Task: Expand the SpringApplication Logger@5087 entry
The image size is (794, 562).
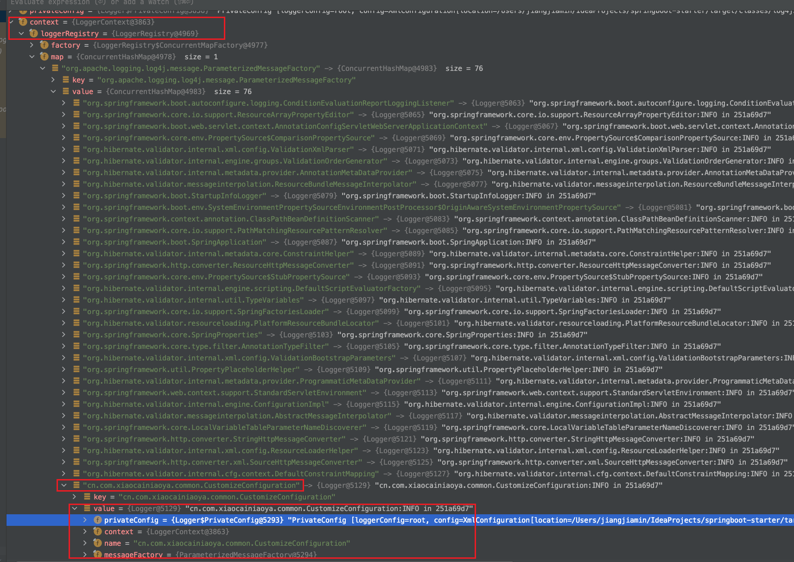Action: [x=64, y=242]
